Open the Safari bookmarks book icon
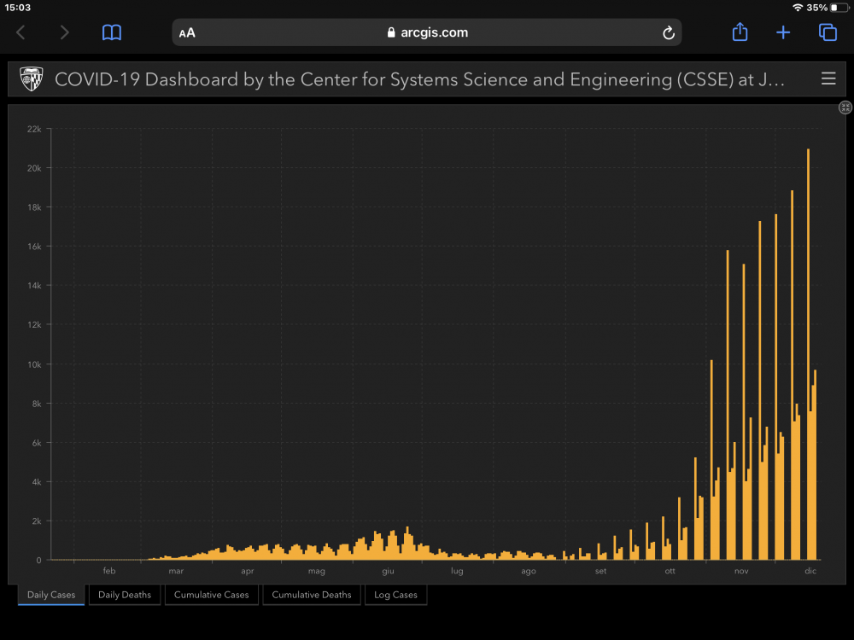This screenshot has width=854, height=640. (x=111, y=32)
